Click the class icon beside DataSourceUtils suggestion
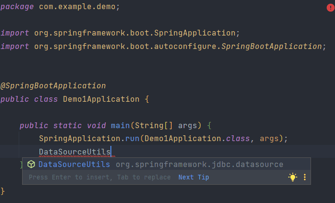Image resolution: width=335 pixels, height=203 pixels. coord(31,164)
